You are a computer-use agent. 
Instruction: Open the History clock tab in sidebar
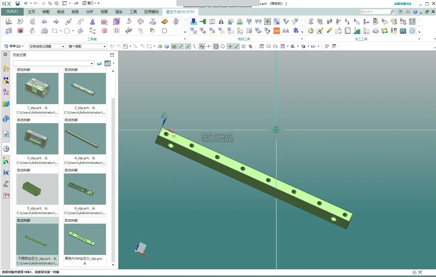(x=6, y=149)
